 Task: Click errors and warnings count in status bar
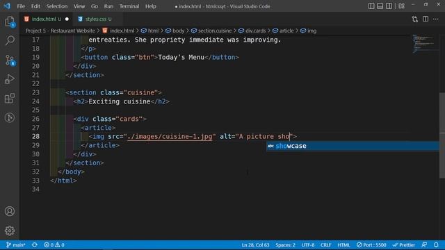tap(54, 245)
